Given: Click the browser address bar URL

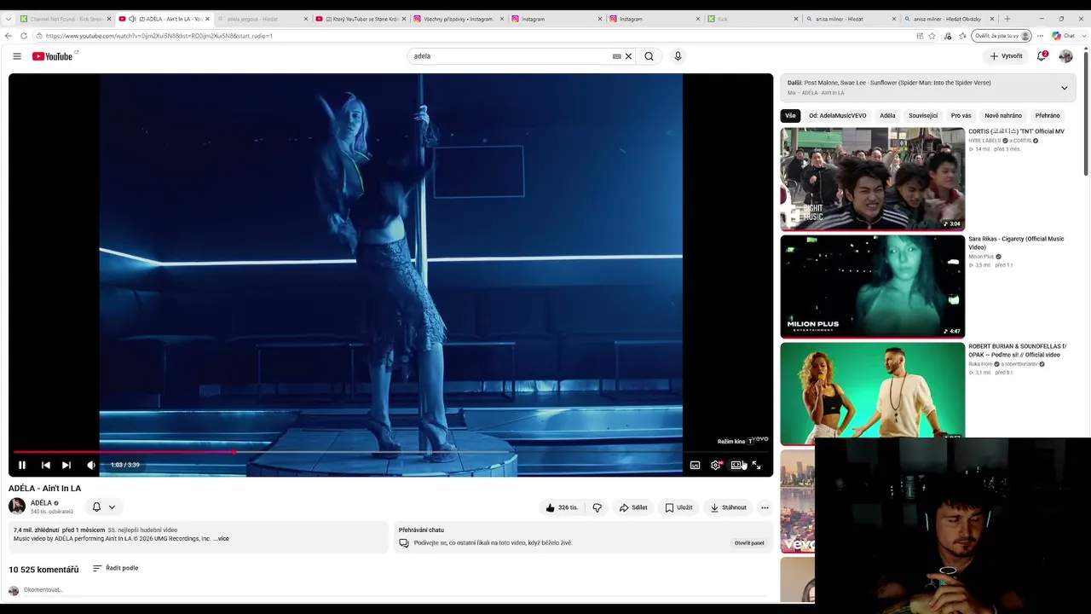Looking at the screenshot, I should [159, 36].
